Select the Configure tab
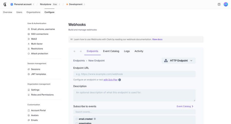The width and height of the screenshot is (231, 124). [x=49, y=12]
